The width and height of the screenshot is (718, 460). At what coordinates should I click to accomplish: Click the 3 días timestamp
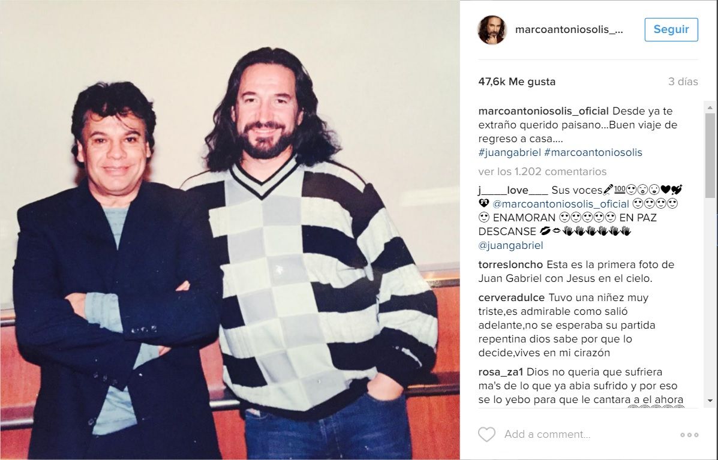(683, 82)
